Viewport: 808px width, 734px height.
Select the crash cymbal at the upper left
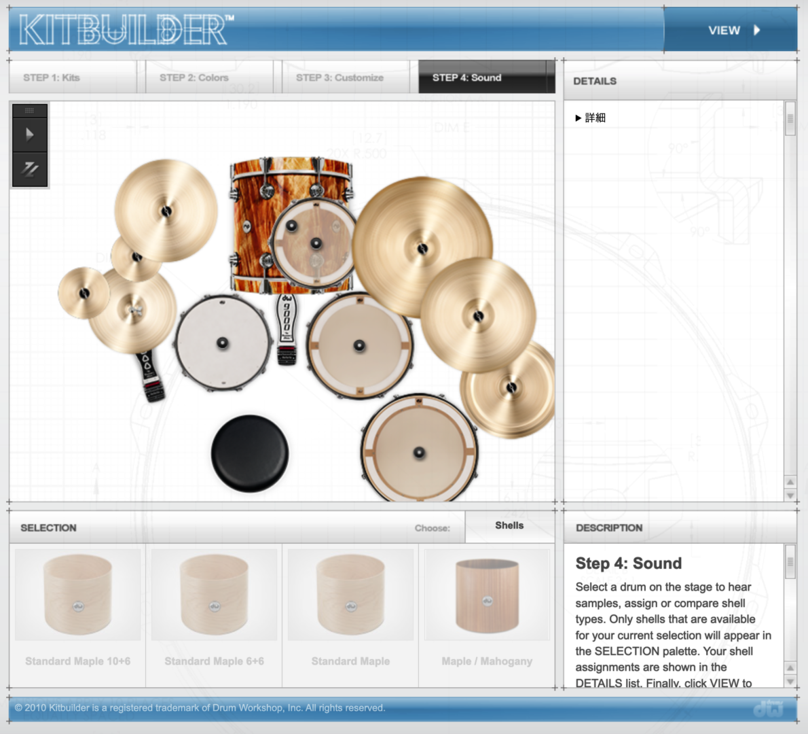pos(166,211)
